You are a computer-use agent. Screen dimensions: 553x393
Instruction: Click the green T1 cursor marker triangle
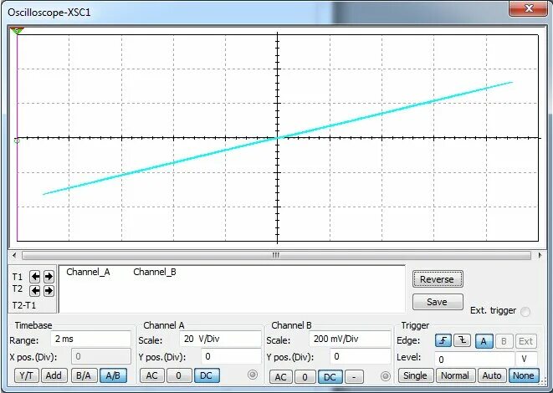tap(16, 31)
